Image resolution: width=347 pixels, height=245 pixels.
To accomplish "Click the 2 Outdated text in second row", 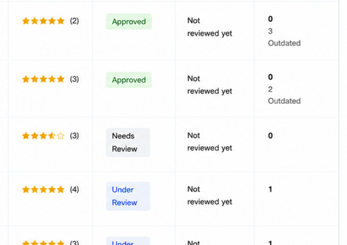I will pos(284,95).
